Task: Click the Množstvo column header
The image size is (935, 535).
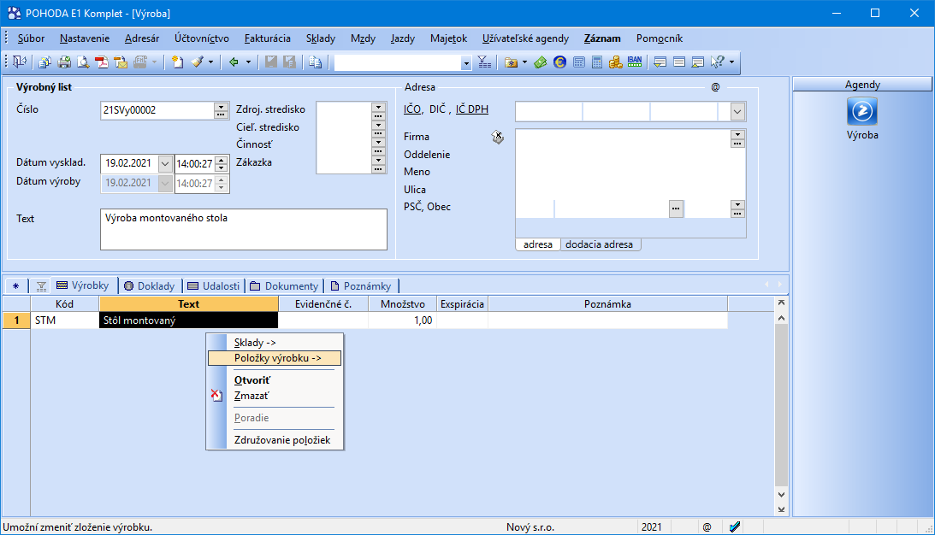Action: click(402, 304)
